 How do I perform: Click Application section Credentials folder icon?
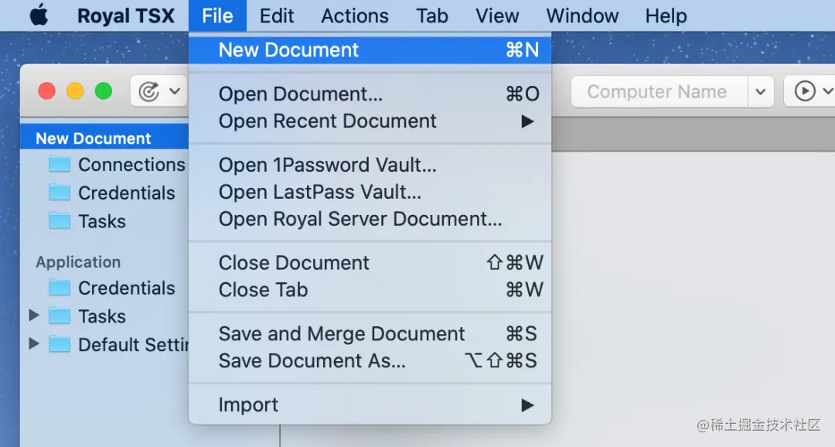click(60, 288)
